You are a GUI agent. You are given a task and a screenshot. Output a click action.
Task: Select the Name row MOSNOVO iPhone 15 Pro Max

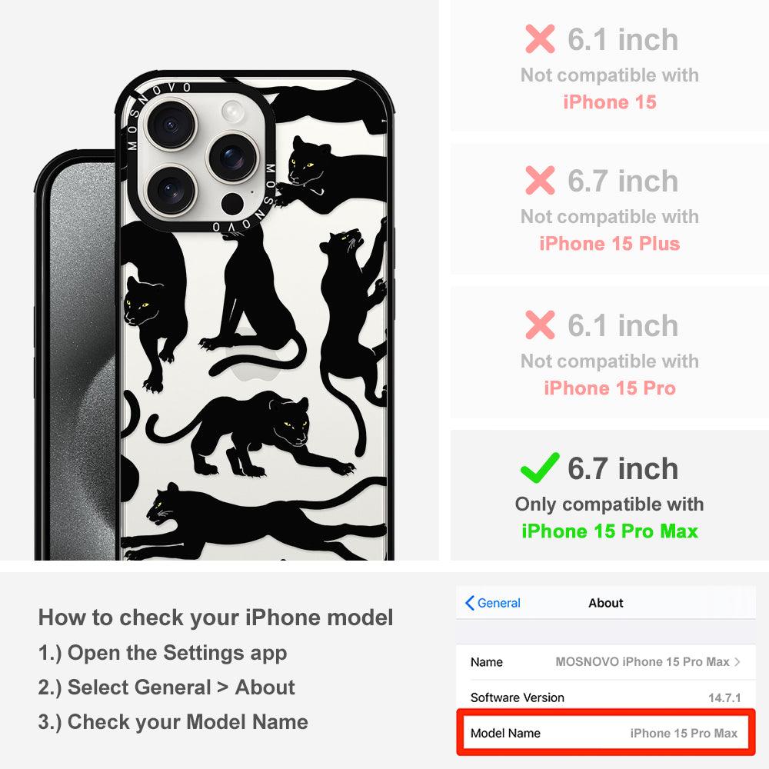(606, 661)
